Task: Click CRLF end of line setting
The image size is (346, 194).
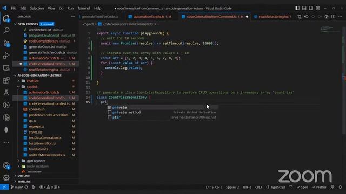Action: (x=258, y=187)
